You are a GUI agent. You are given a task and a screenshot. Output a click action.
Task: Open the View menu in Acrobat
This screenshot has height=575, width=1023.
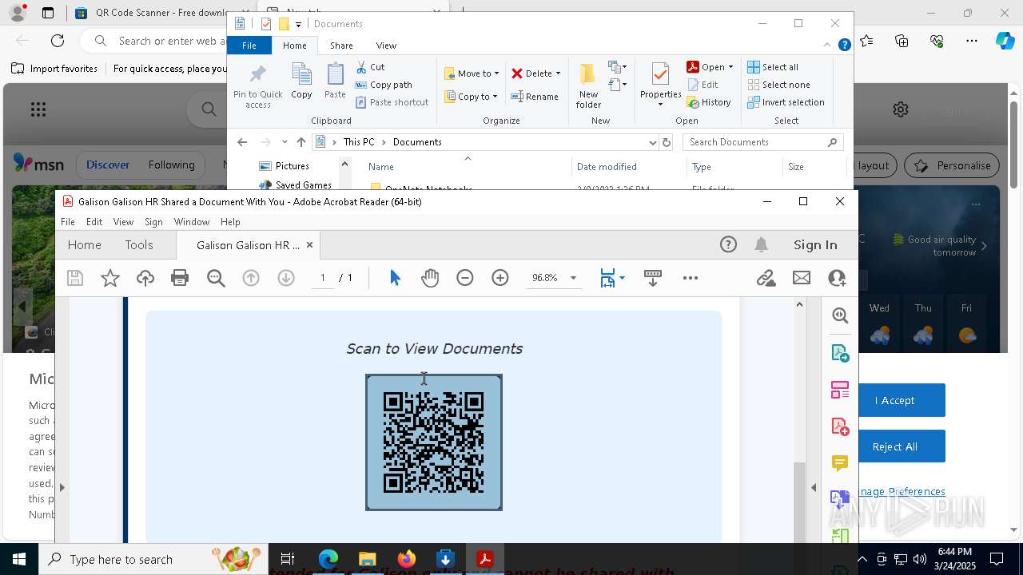click(x=123, y=222)
